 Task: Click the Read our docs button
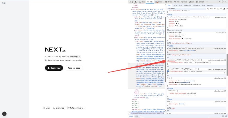click(74, 68)
